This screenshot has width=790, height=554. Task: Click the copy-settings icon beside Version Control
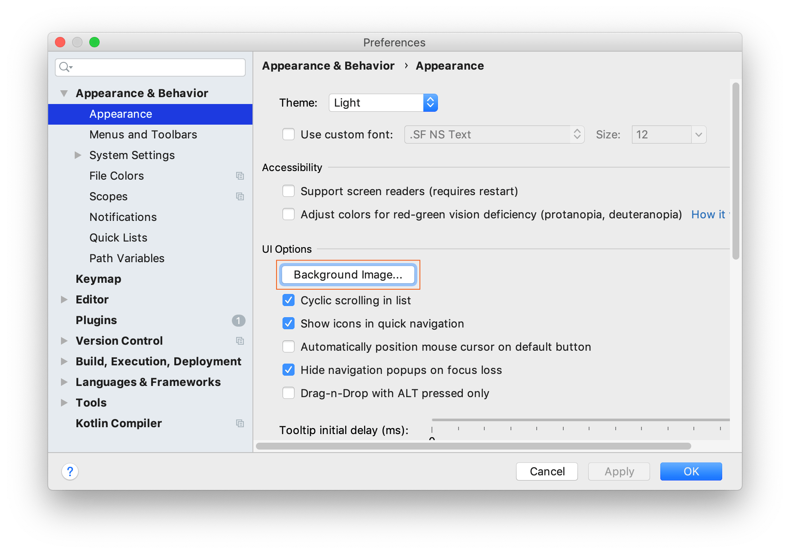[x=240, y=341]
